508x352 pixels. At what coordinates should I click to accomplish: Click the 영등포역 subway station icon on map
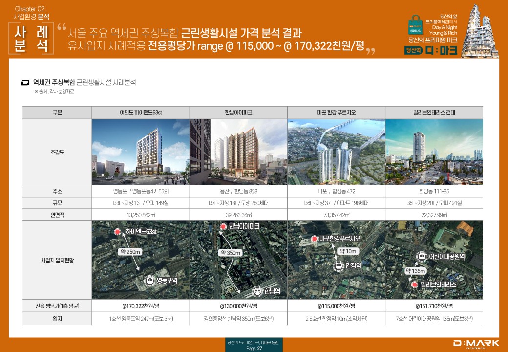tap(150, 280)
